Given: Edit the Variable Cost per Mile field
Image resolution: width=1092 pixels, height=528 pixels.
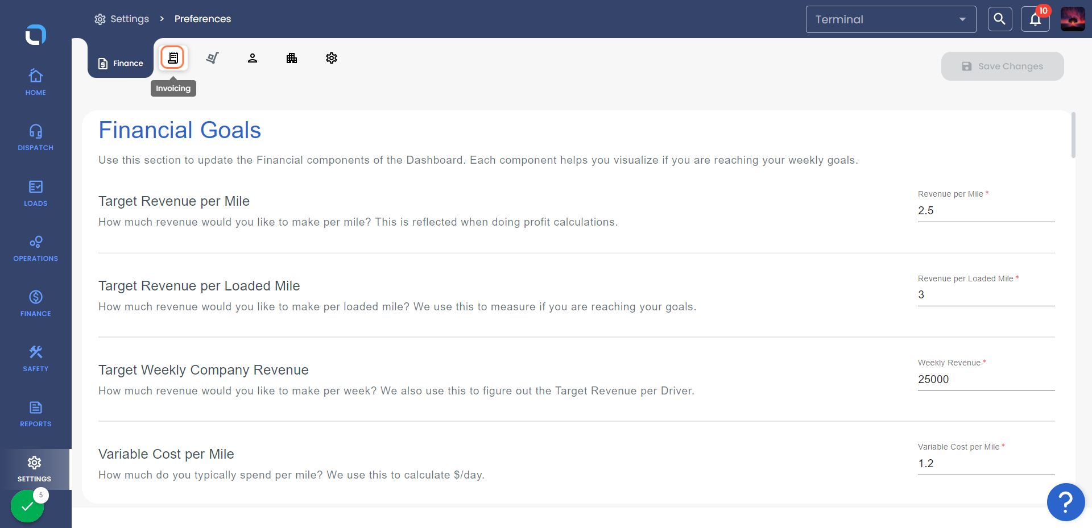Looking at the screenshot, I should tap(986, 463).
